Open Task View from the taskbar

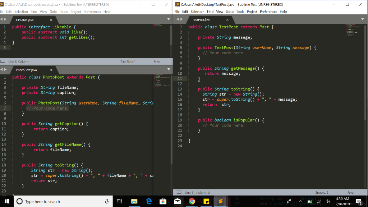[x=120, y=202]
